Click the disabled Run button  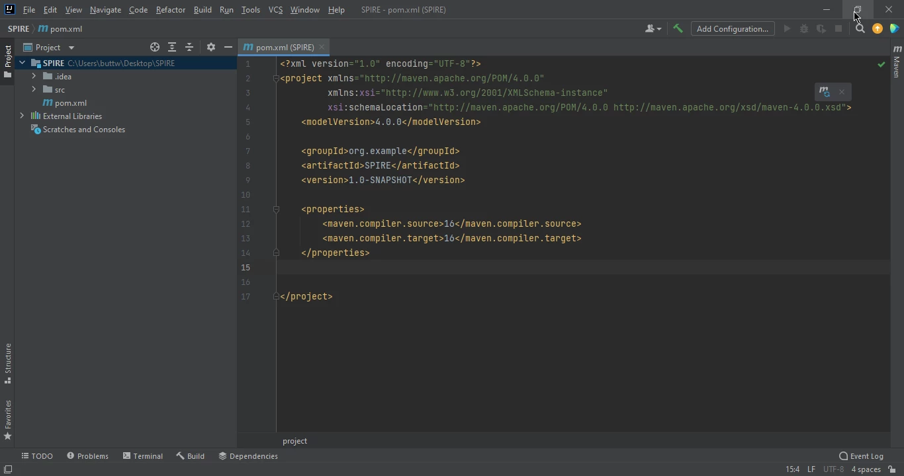787,29
